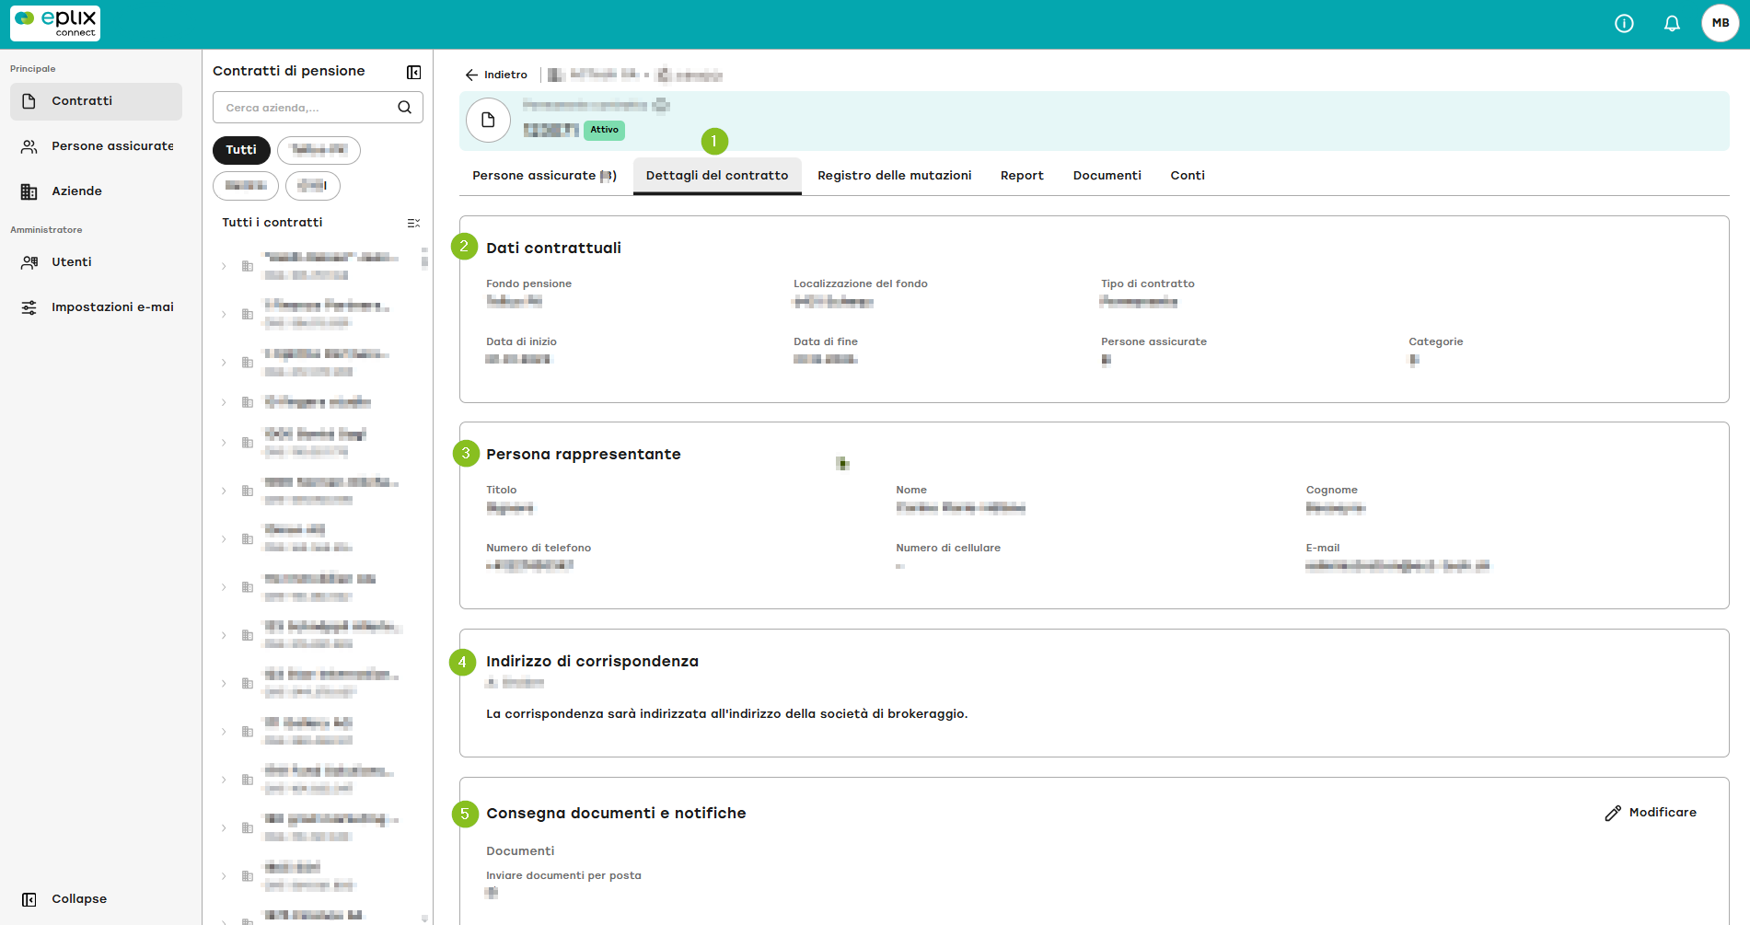This screenshot has width=1750, height=925.
Task: Click the magnifier icon in the search box
Action: pos(404,108)
